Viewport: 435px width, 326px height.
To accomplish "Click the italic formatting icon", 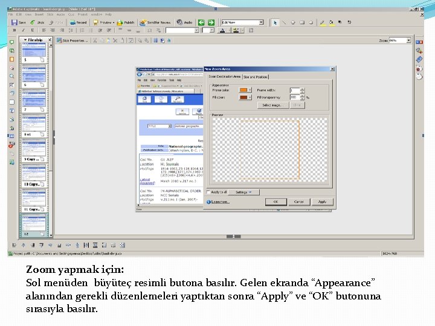I will 23,30.
